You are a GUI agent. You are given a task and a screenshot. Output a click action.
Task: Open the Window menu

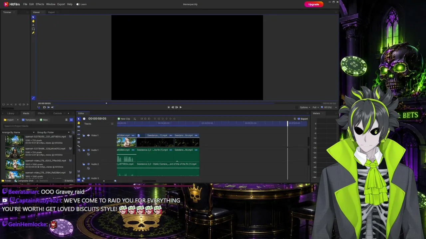(51, 4)
